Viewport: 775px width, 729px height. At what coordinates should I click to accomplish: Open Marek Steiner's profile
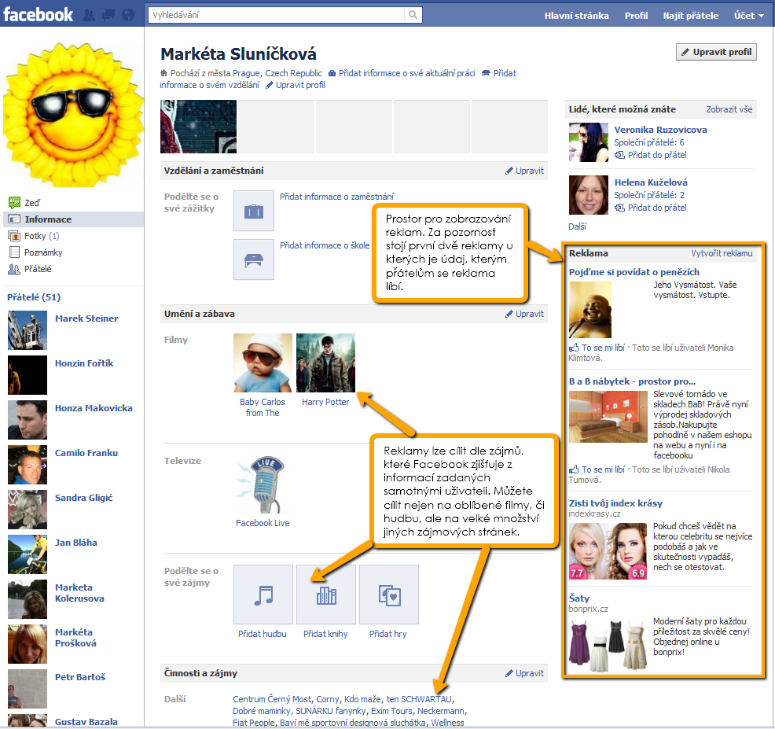pos(86,318)
